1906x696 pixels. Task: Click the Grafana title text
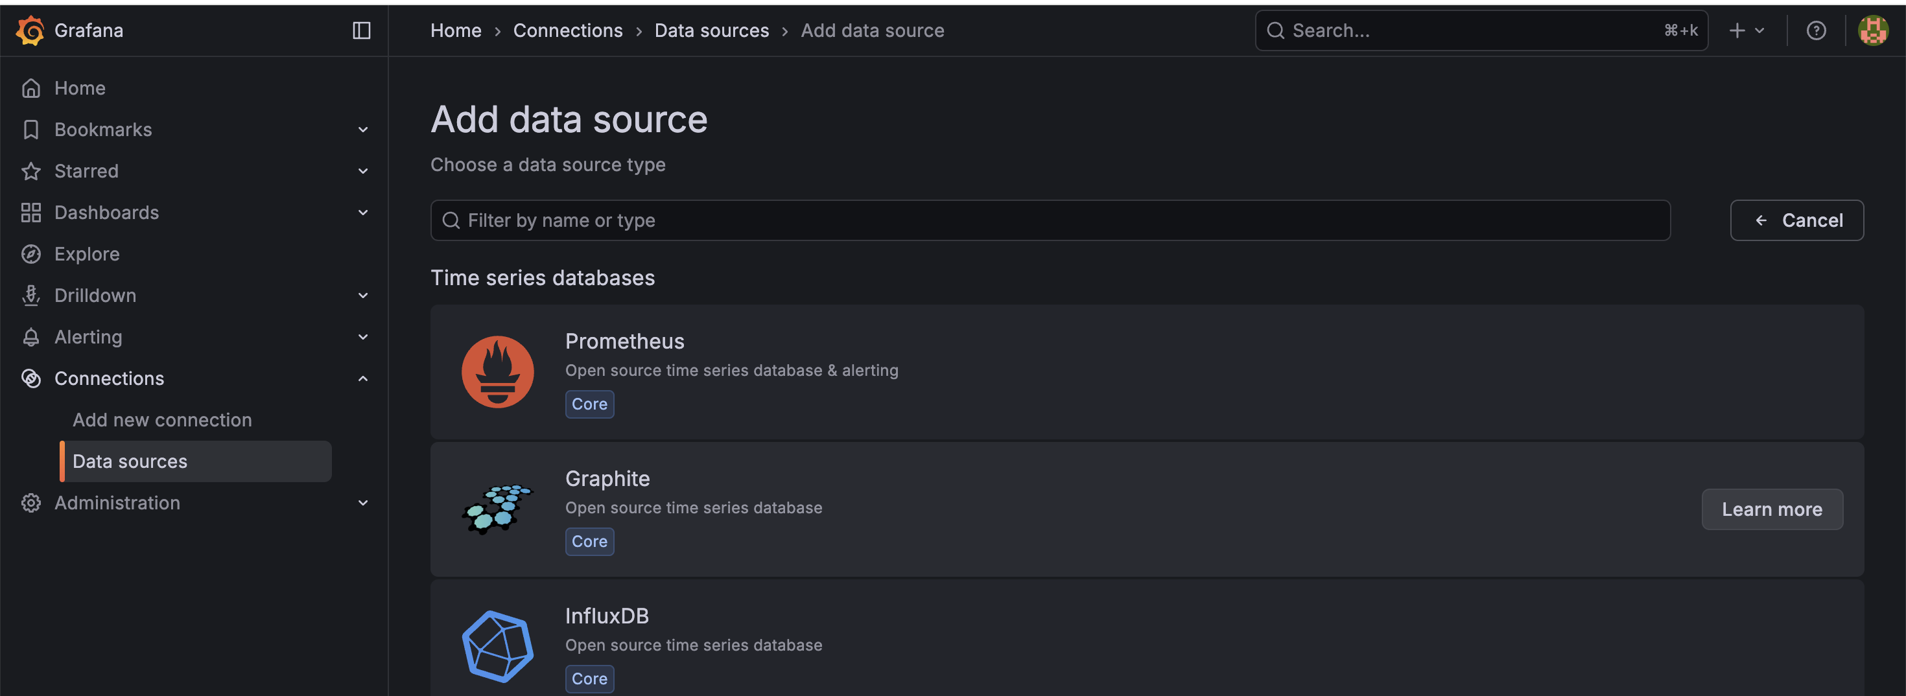[x=89, y=30]
